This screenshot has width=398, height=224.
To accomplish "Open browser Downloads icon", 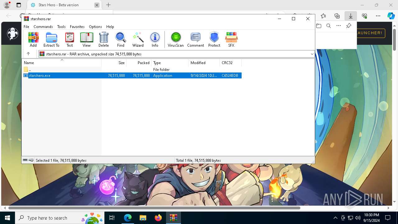I will click(x=350, y=16).
